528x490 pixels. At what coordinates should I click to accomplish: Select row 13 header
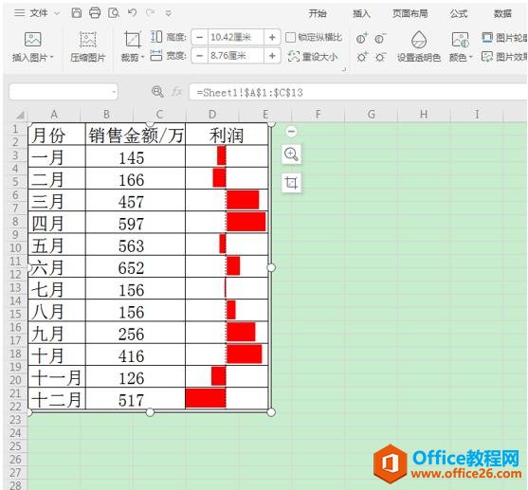[15, 287]
